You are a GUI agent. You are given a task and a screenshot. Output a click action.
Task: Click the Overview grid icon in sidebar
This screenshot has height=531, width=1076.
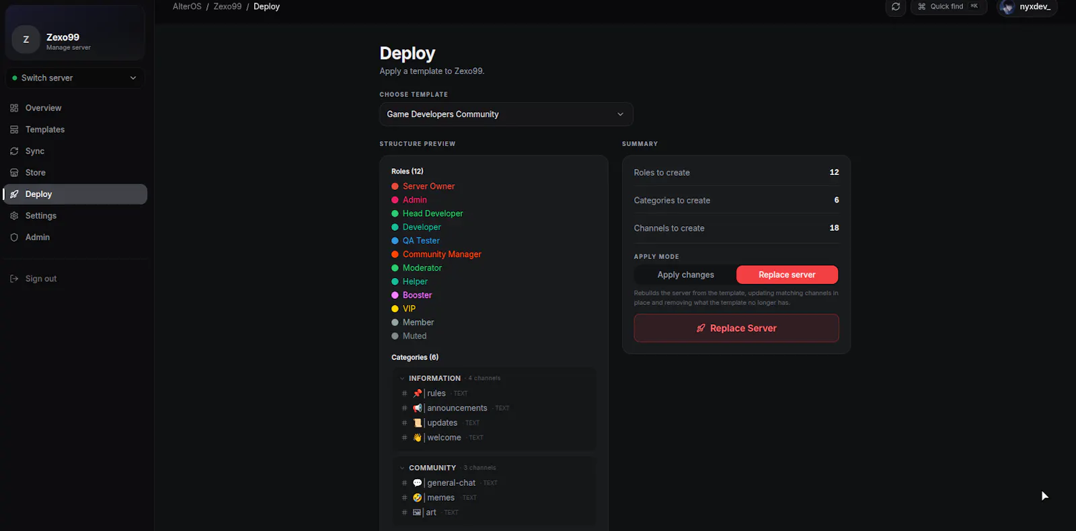14,108
